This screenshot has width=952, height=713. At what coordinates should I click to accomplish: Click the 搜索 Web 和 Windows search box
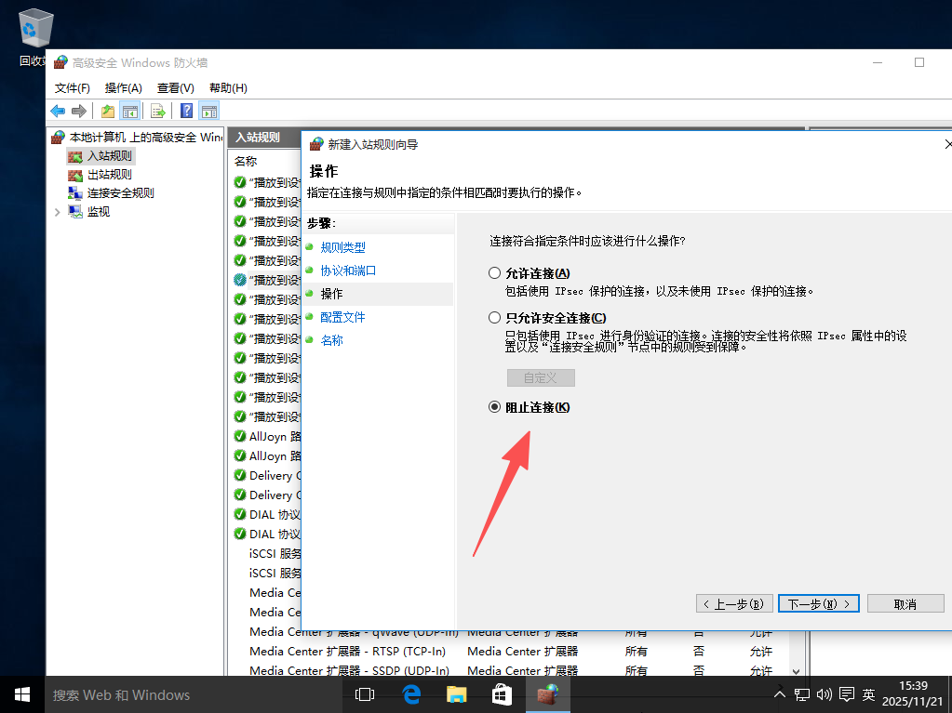click(x=194, y=694)
